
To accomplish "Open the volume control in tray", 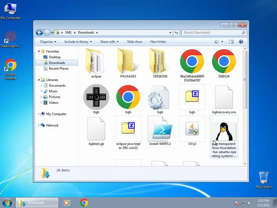I will click(x=250, y=203).
